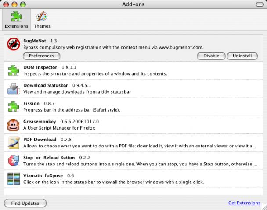This screenshot has width=267, height=210.
Task: Minimize the Add-ons window with yellow button
Action: 14,4
